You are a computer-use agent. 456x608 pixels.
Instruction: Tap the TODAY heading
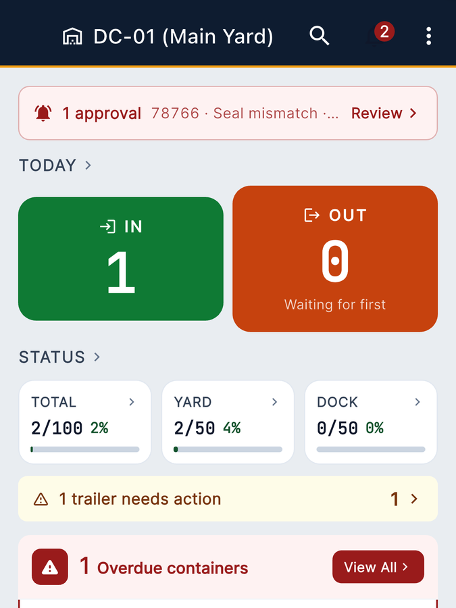pyautogui.click(x=48, y=166)
